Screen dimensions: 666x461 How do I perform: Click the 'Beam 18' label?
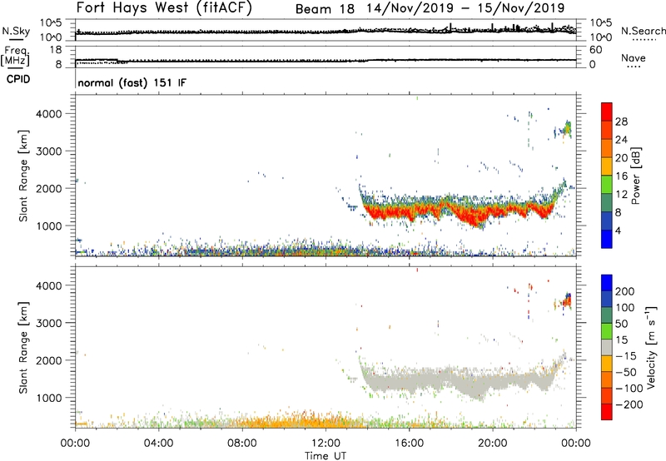click(x=325, y=9)
